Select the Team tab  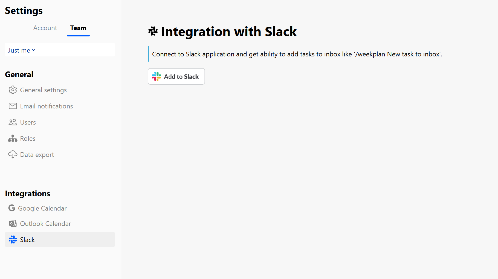pyautogui.click(x=78, y=28)
